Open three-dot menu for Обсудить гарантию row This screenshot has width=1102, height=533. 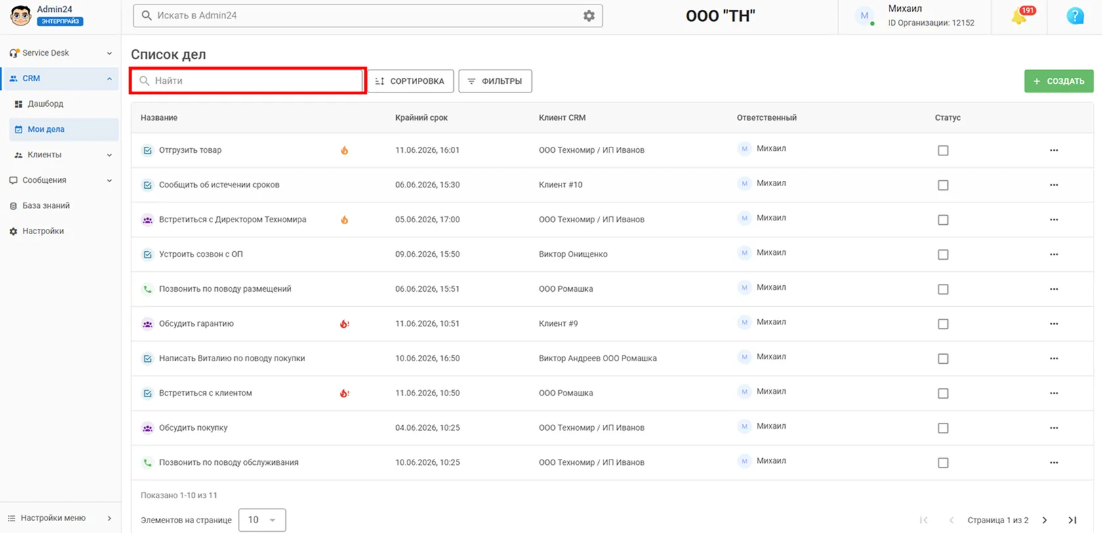click(x=1053, y=324)
